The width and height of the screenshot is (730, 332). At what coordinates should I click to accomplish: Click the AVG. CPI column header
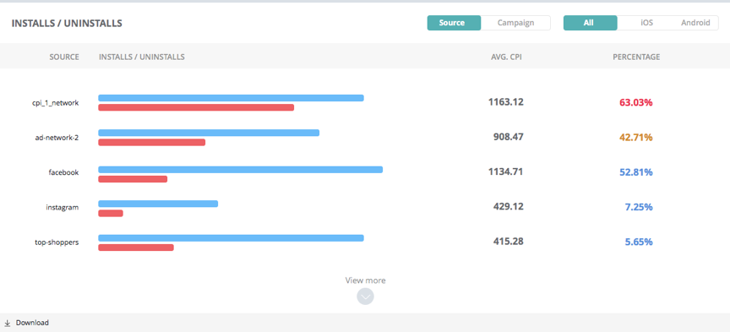(x=507, y=57)
